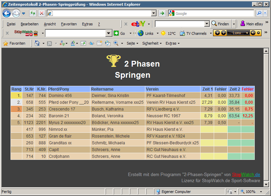Click the zoom magnifier toolbar icon
This screenshot has height=196, width=271.
pos(116,43)
